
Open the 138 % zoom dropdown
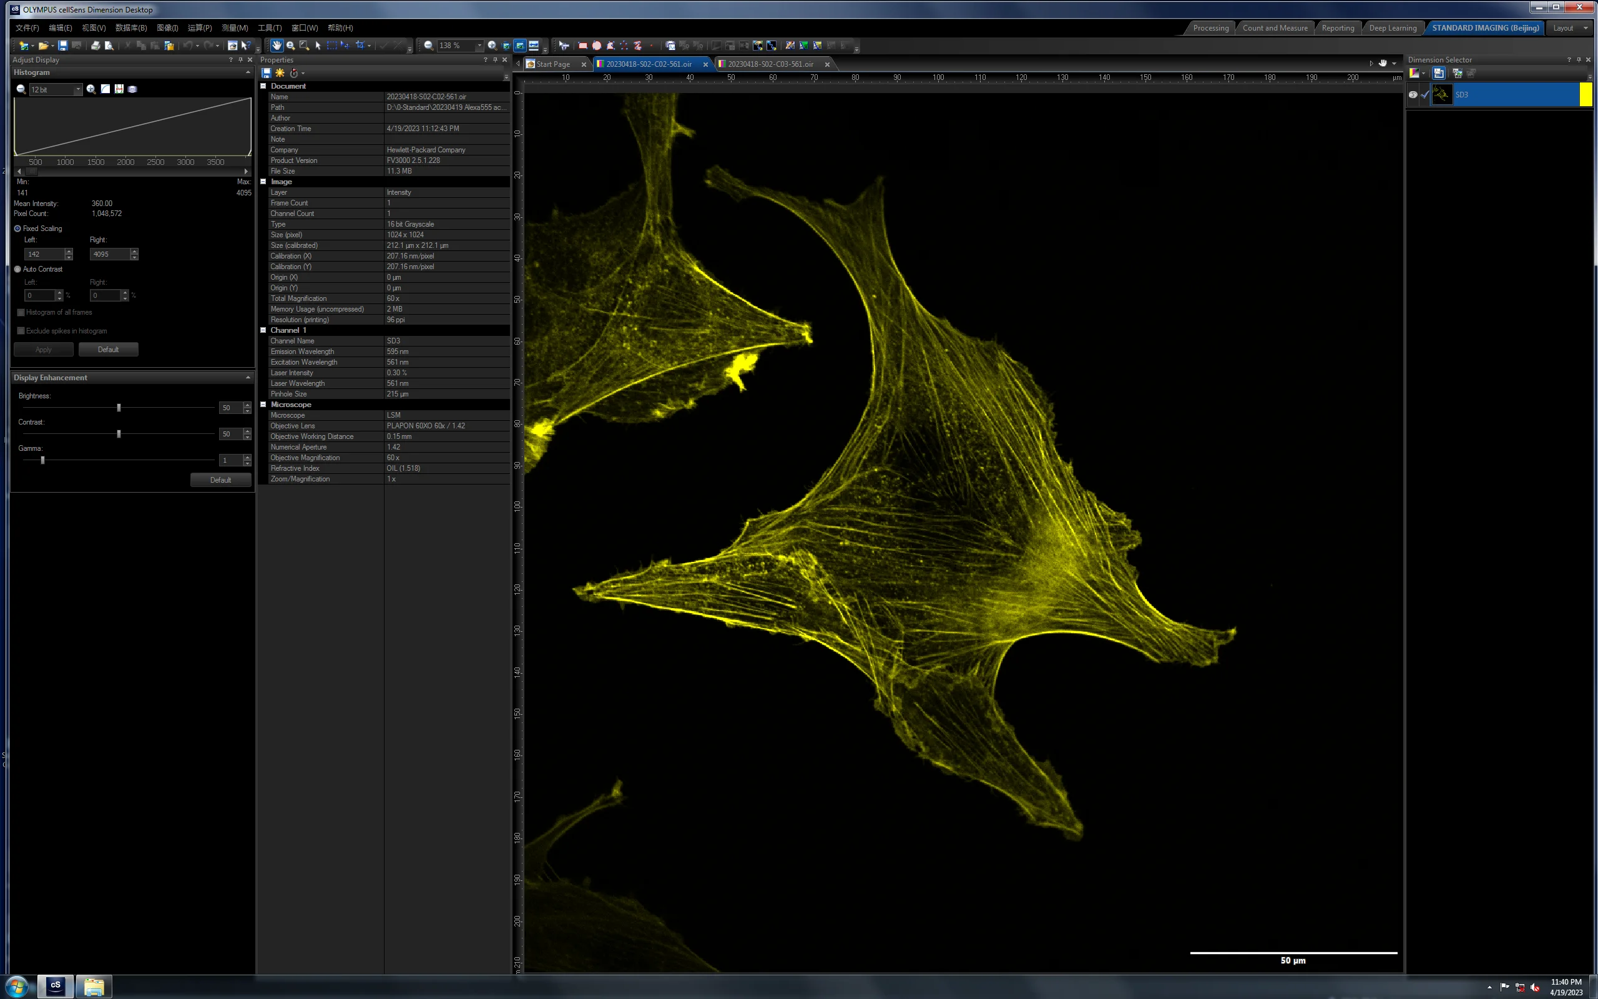coord(479,46)
